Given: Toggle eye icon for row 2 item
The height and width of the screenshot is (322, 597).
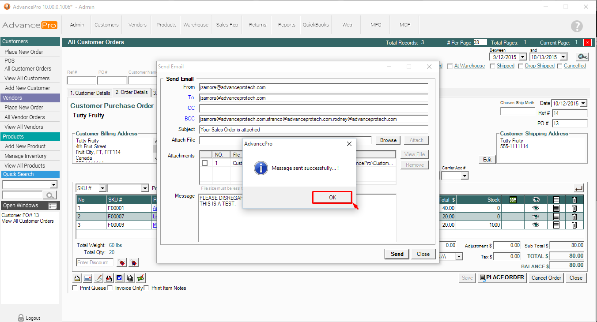Looking at the screenshot, I should coord(536,217).
